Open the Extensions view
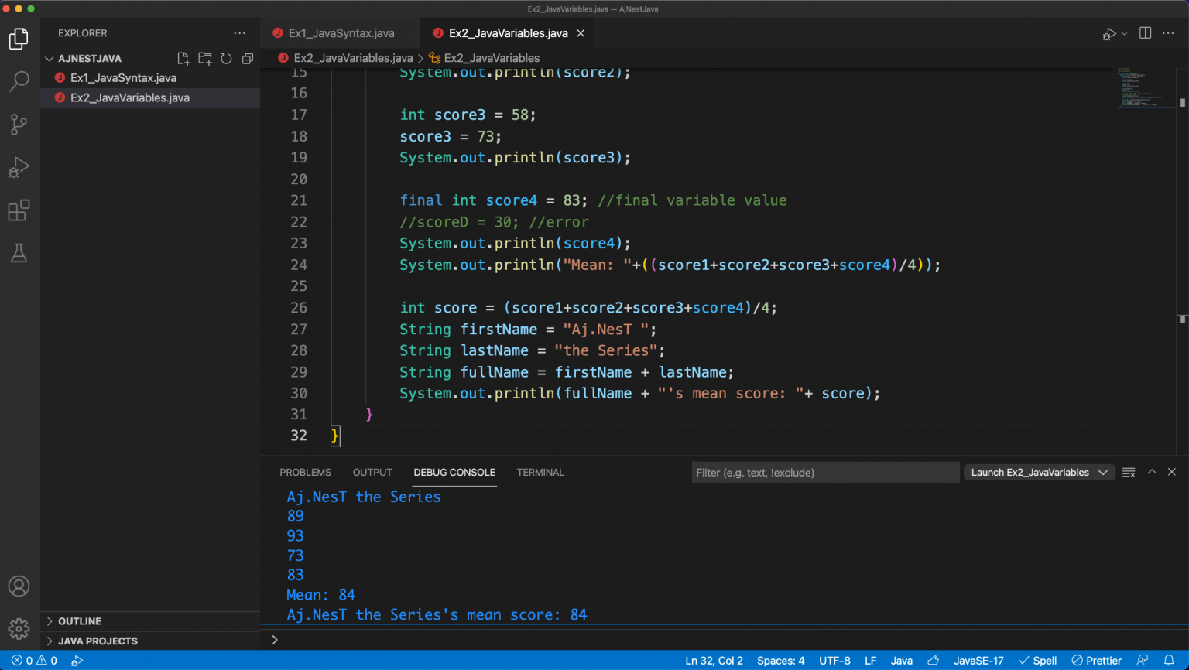The height and width of the screenshot is (670, 1189). [19, 211]
